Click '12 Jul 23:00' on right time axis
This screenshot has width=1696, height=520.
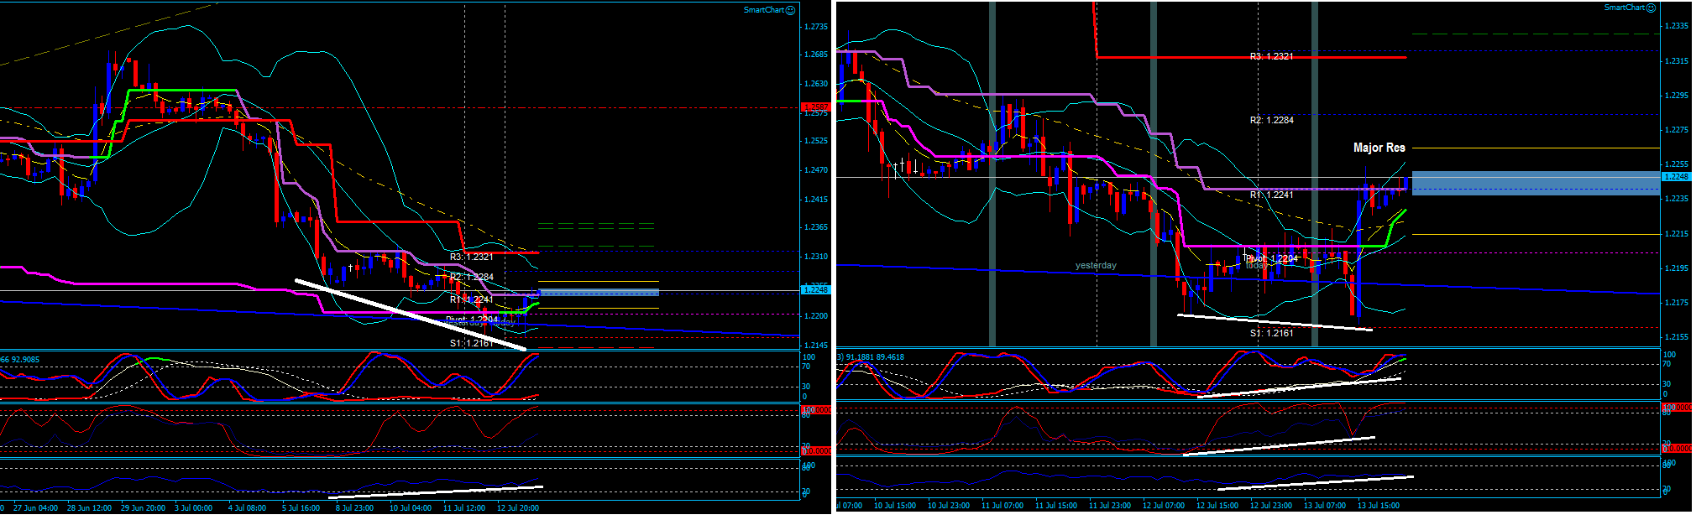[x=1270, y=506]
